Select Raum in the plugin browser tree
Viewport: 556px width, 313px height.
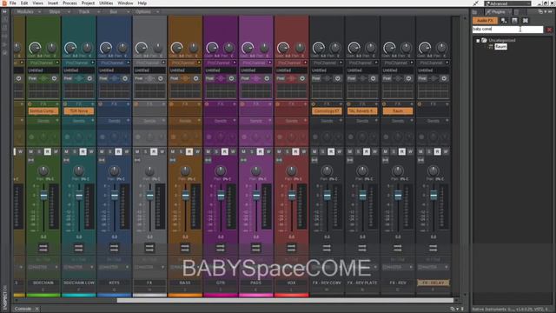[x=500, y=46]
